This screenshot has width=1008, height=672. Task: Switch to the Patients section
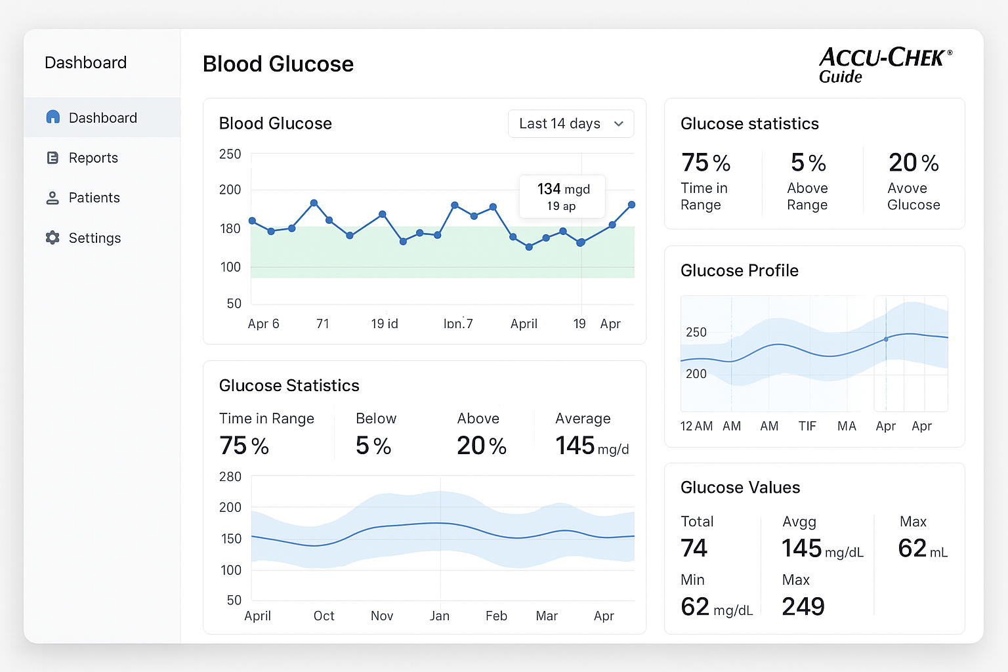(x=94, y=198)
